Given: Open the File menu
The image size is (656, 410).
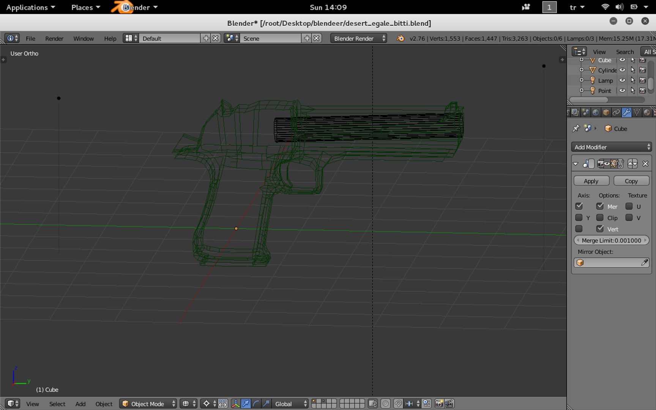Looking at the screenshot, I should (30, 38).
